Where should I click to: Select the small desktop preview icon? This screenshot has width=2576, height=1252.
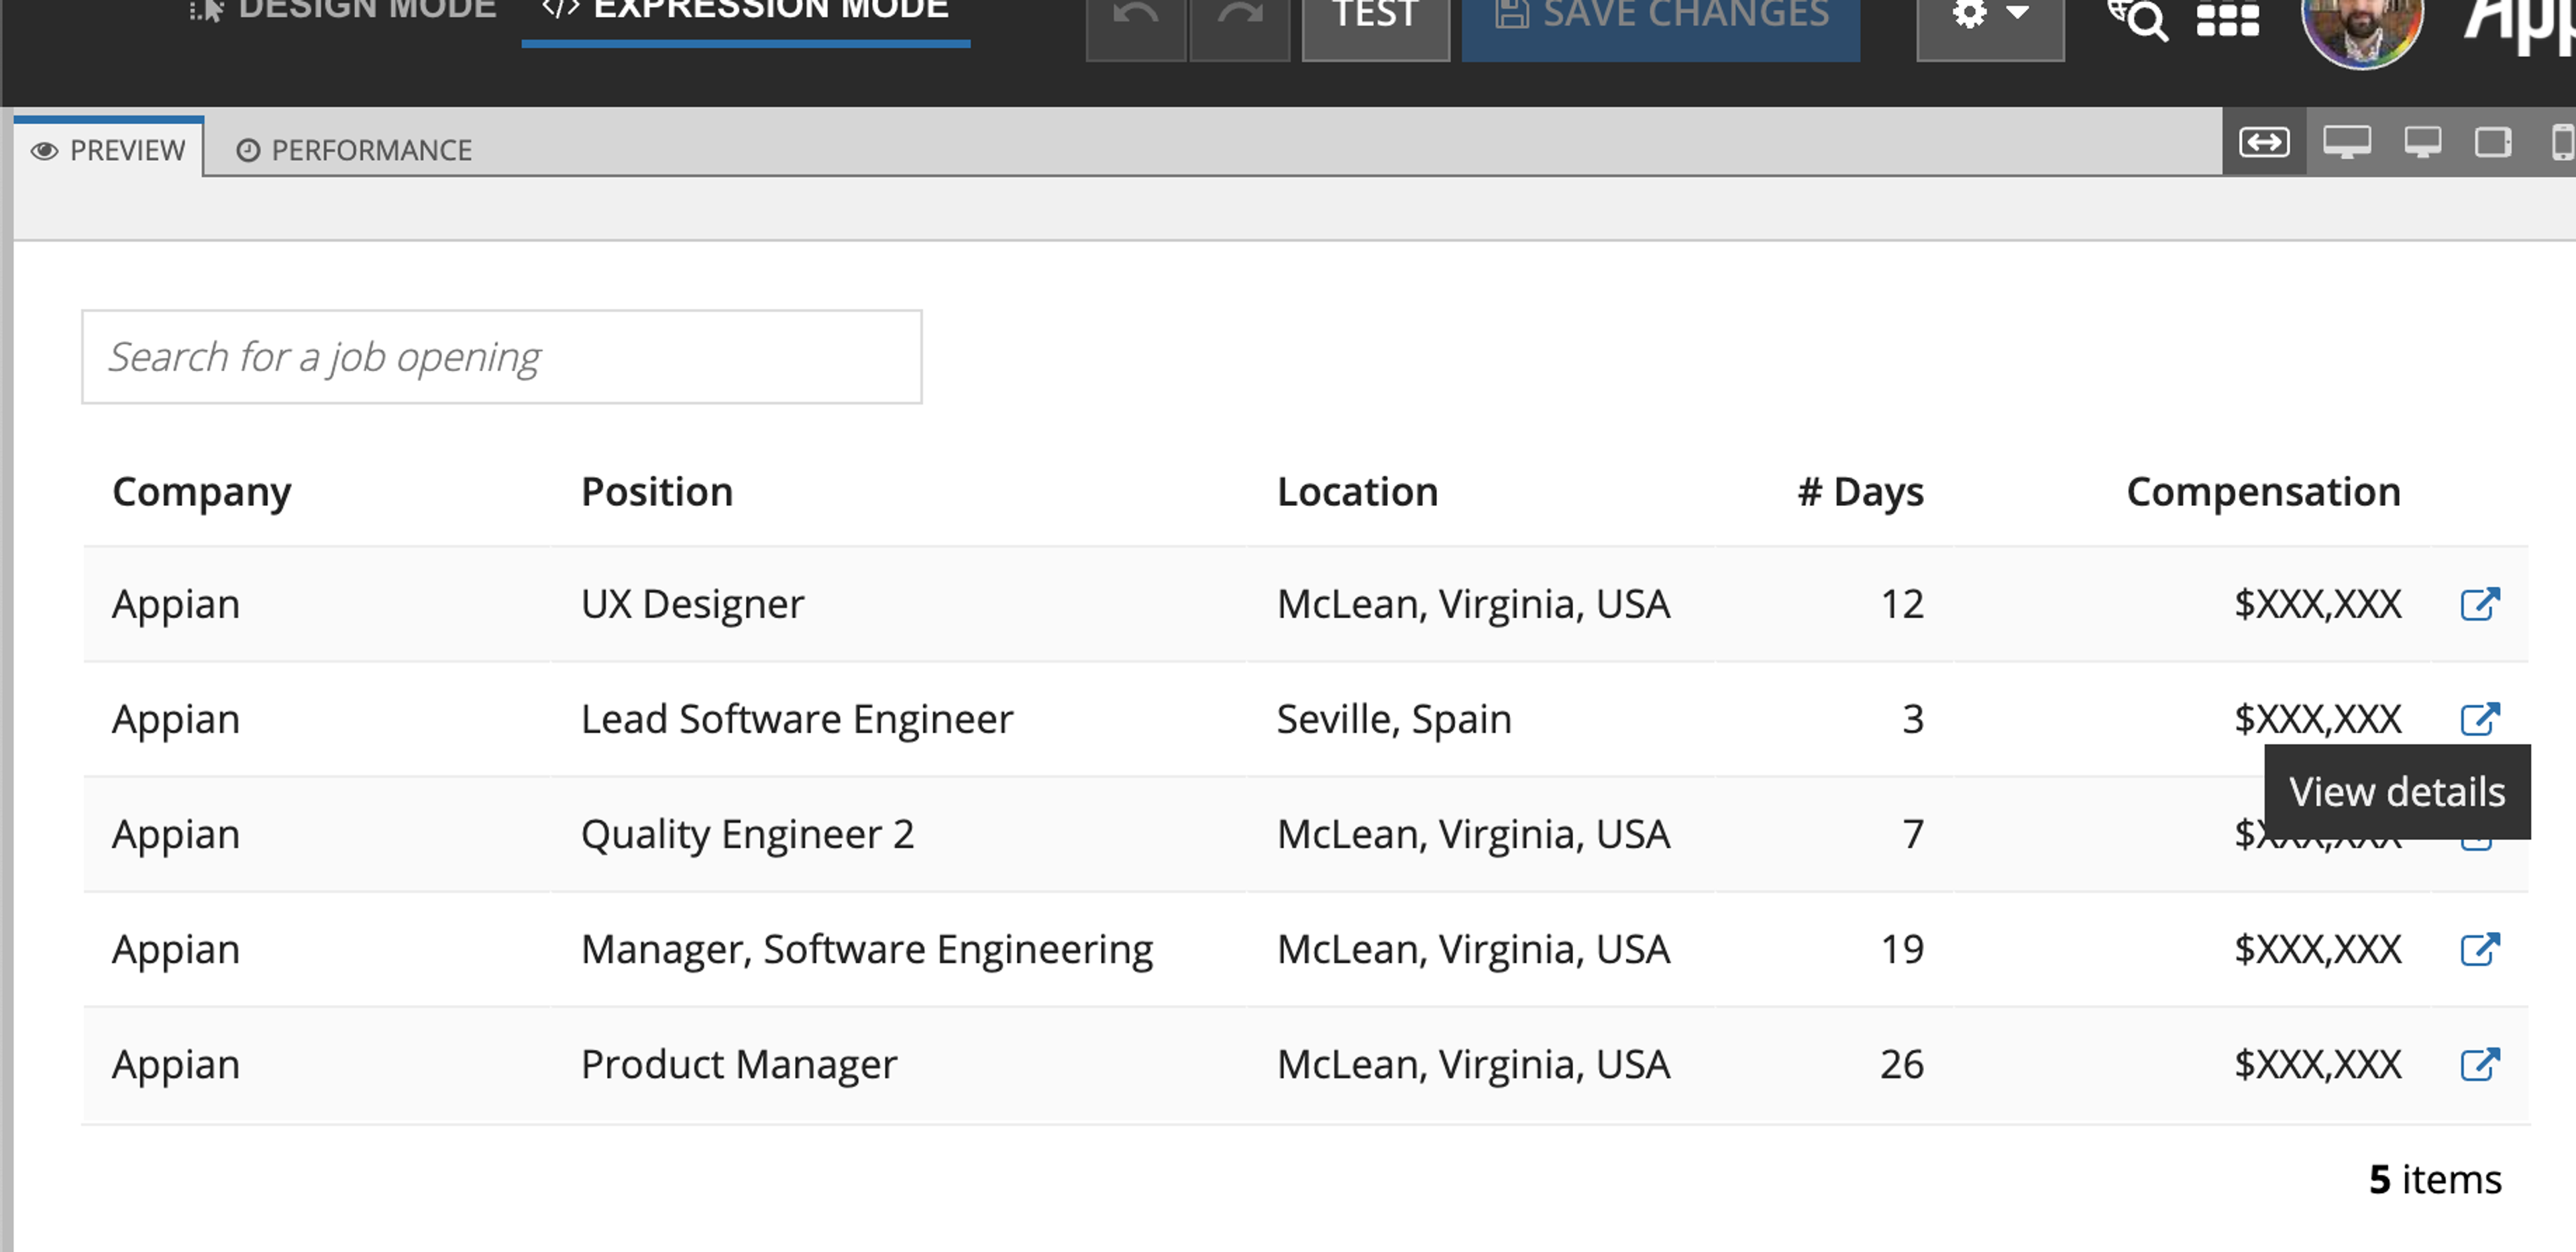[x=2422, y=143]
